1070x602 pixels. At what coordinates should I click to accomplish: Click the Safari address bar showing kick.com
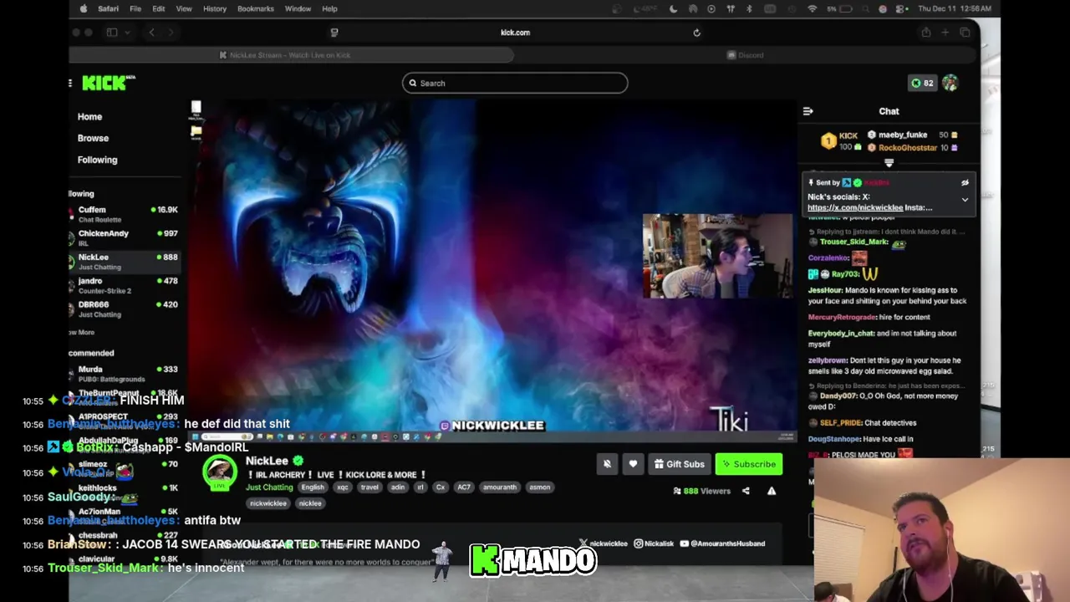point(515,33)
